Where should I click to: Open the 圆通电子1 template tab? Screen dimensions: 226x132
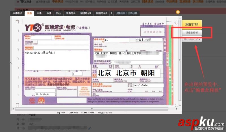point(86,13)
